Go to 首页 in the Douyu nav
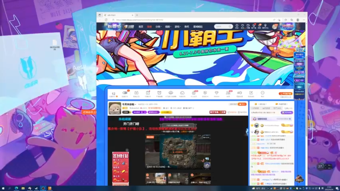The width and height of the screenshot is (340, 191). tap(141, 27)
